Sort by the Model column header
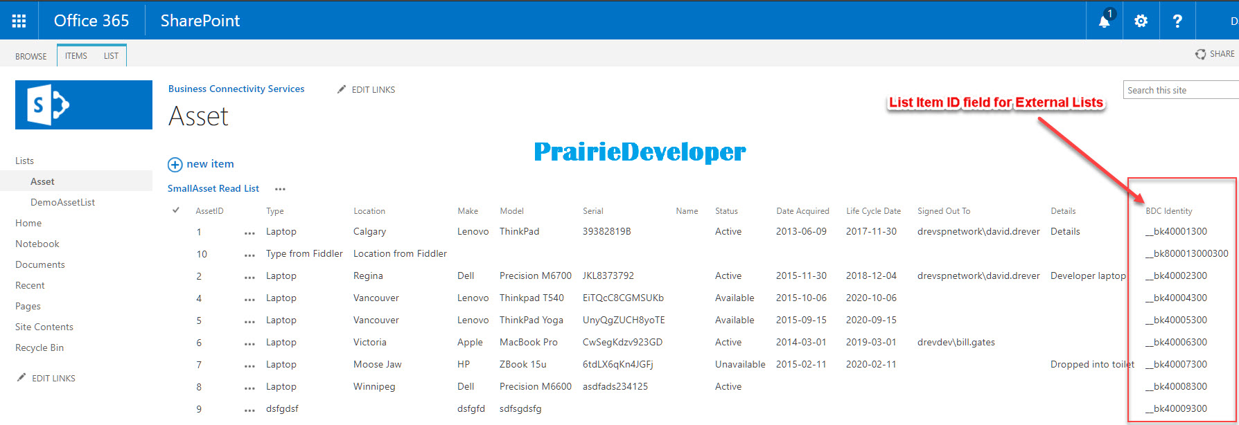Viewport: 1239px width, 425px height. (x=511, y=211)
